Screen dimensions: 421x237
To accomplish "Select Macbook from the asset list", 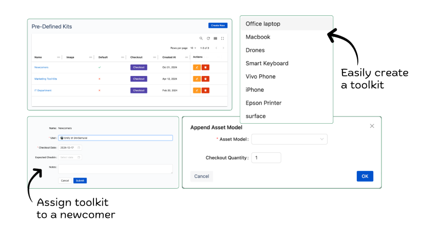I will point(258,37).
